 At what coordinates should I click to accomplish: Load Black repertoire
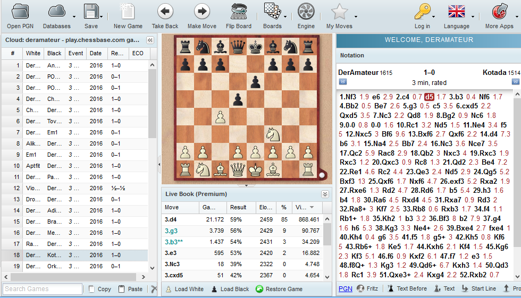[x=230, y=289]
